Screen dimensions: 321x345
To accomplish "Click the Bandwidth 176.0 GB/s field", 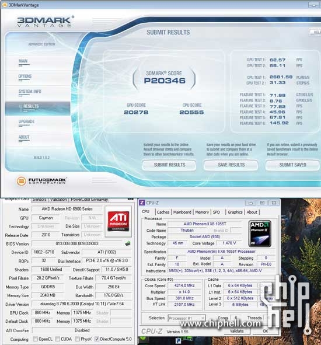I will [114, 295].
